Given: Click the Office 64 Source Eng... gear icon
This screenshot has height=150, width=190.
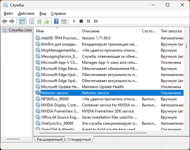Looking at the screenshot, I should [x=38, y=117].
